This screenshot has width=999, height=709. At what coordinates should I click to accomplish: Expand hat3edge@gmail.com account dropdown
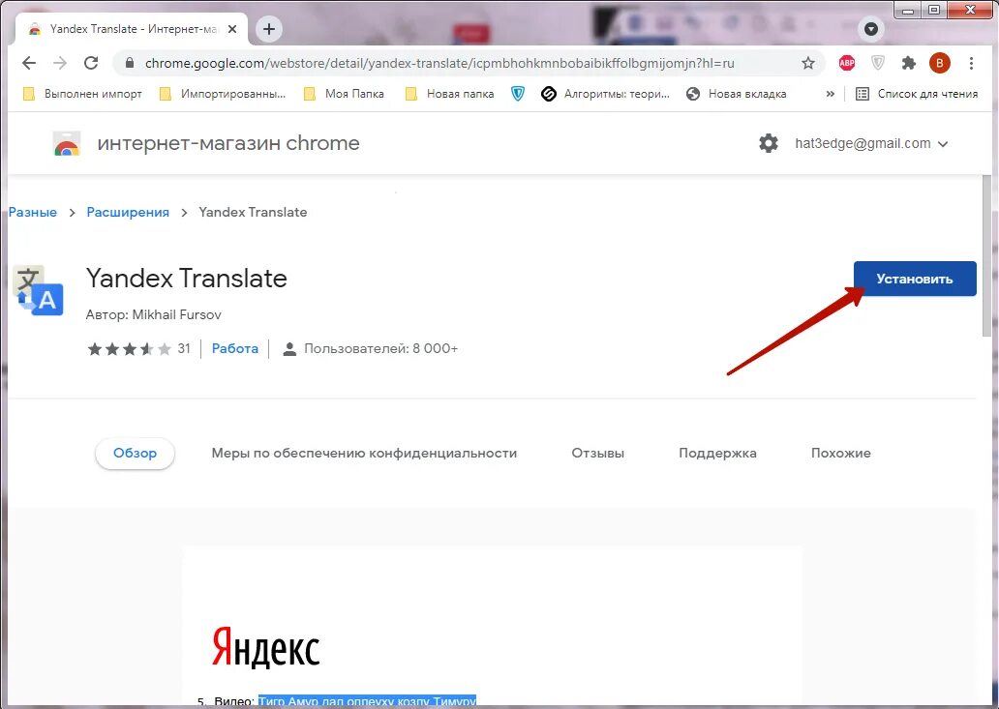point(871,144)
